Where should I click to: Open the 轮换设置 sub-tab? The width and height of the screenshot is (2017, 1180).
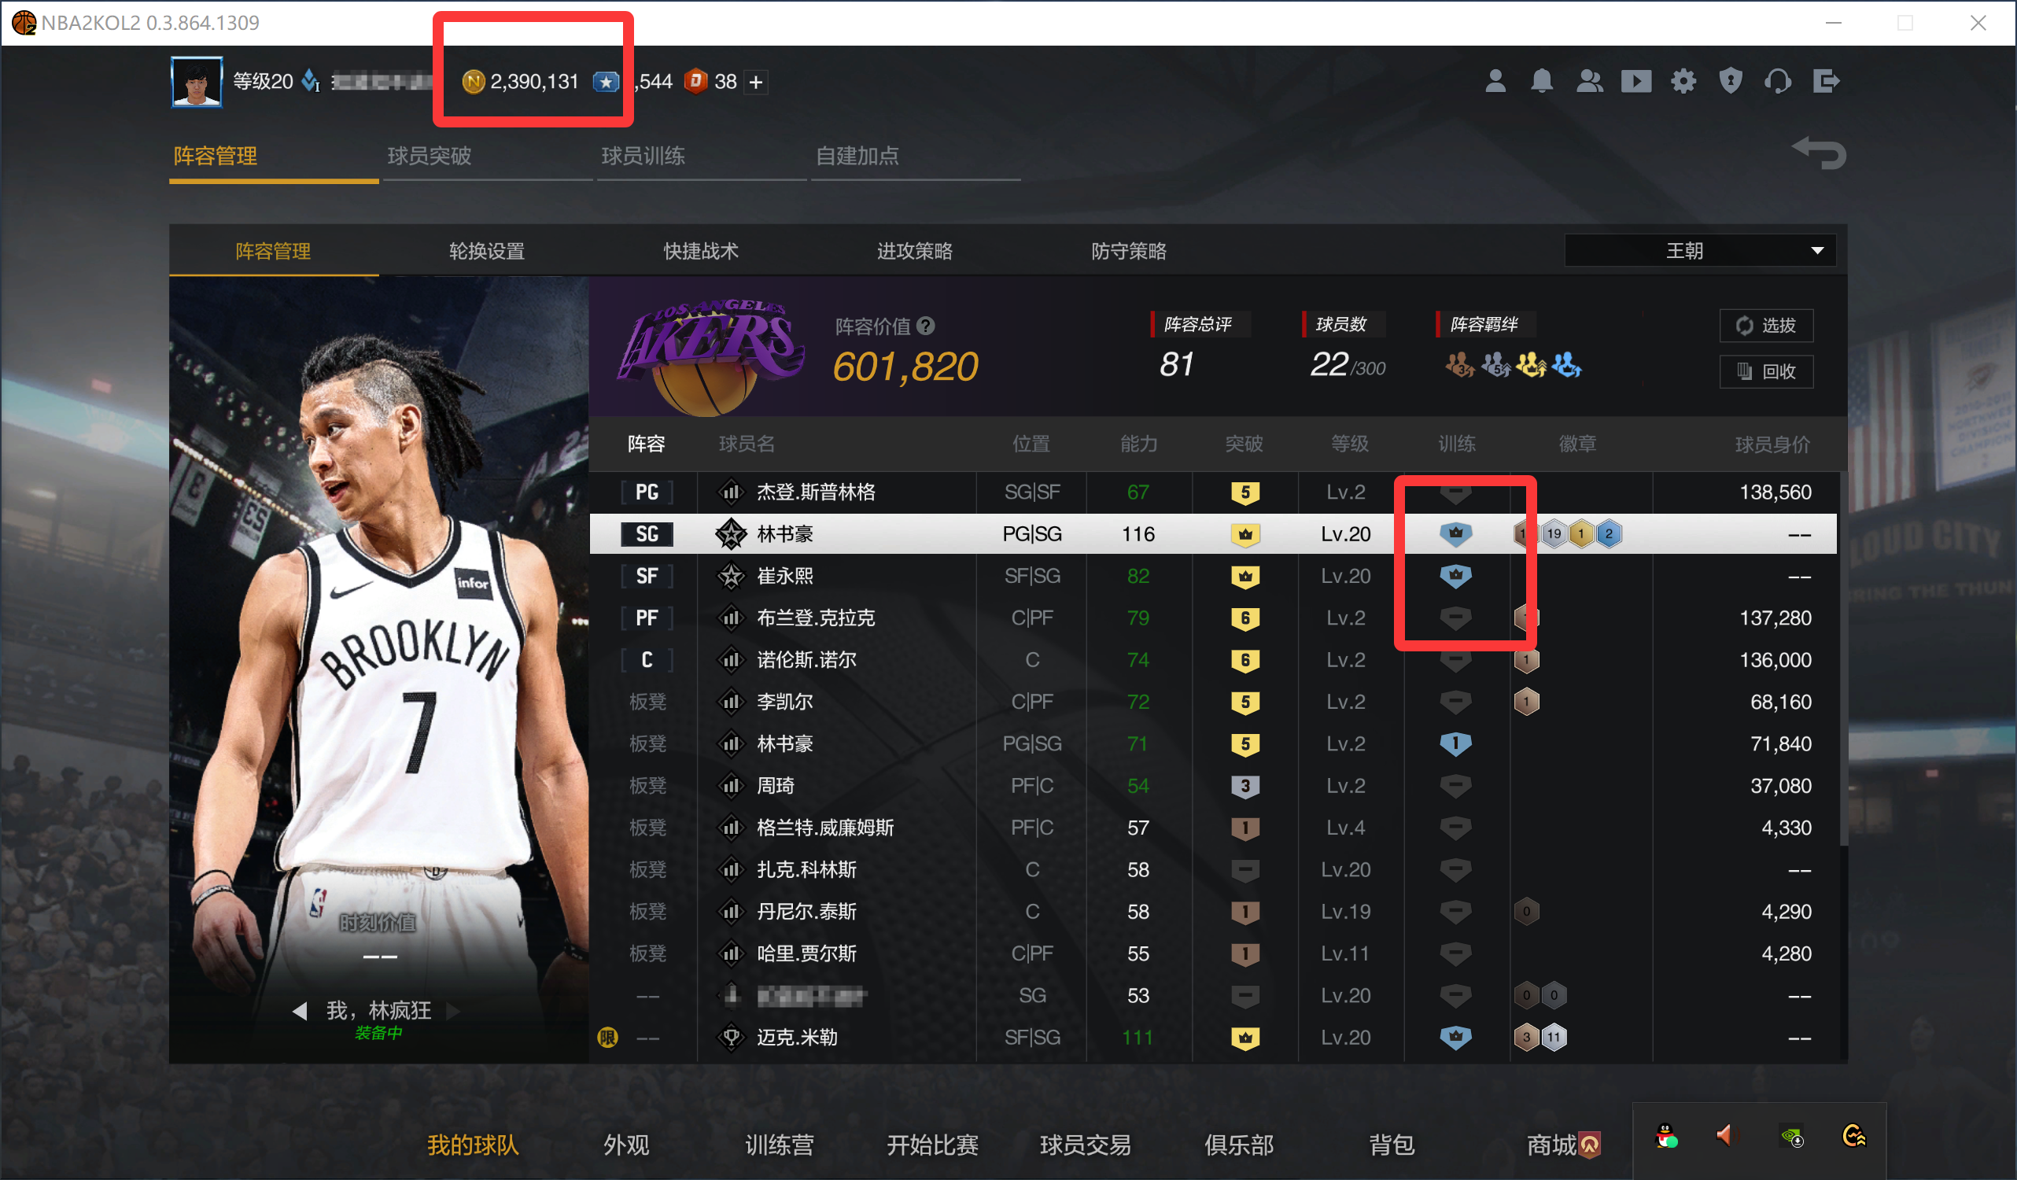(487, 251)
